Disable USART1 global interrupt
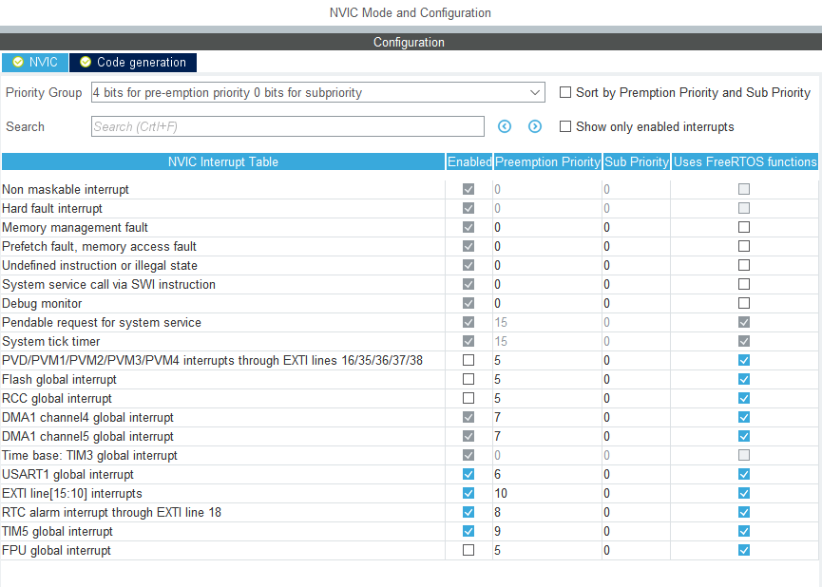This screenshot has height=587, width=822. coord(468,474)
